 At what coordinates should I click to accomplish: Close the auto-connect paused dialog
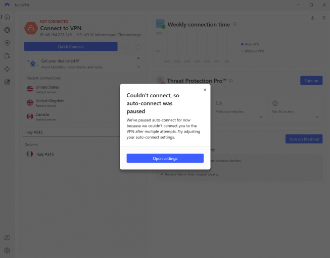coord(205,90)
